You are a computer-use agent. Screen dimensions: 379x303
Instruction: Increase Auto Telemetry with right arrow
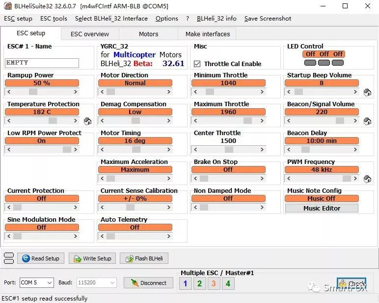click(169, 236)
